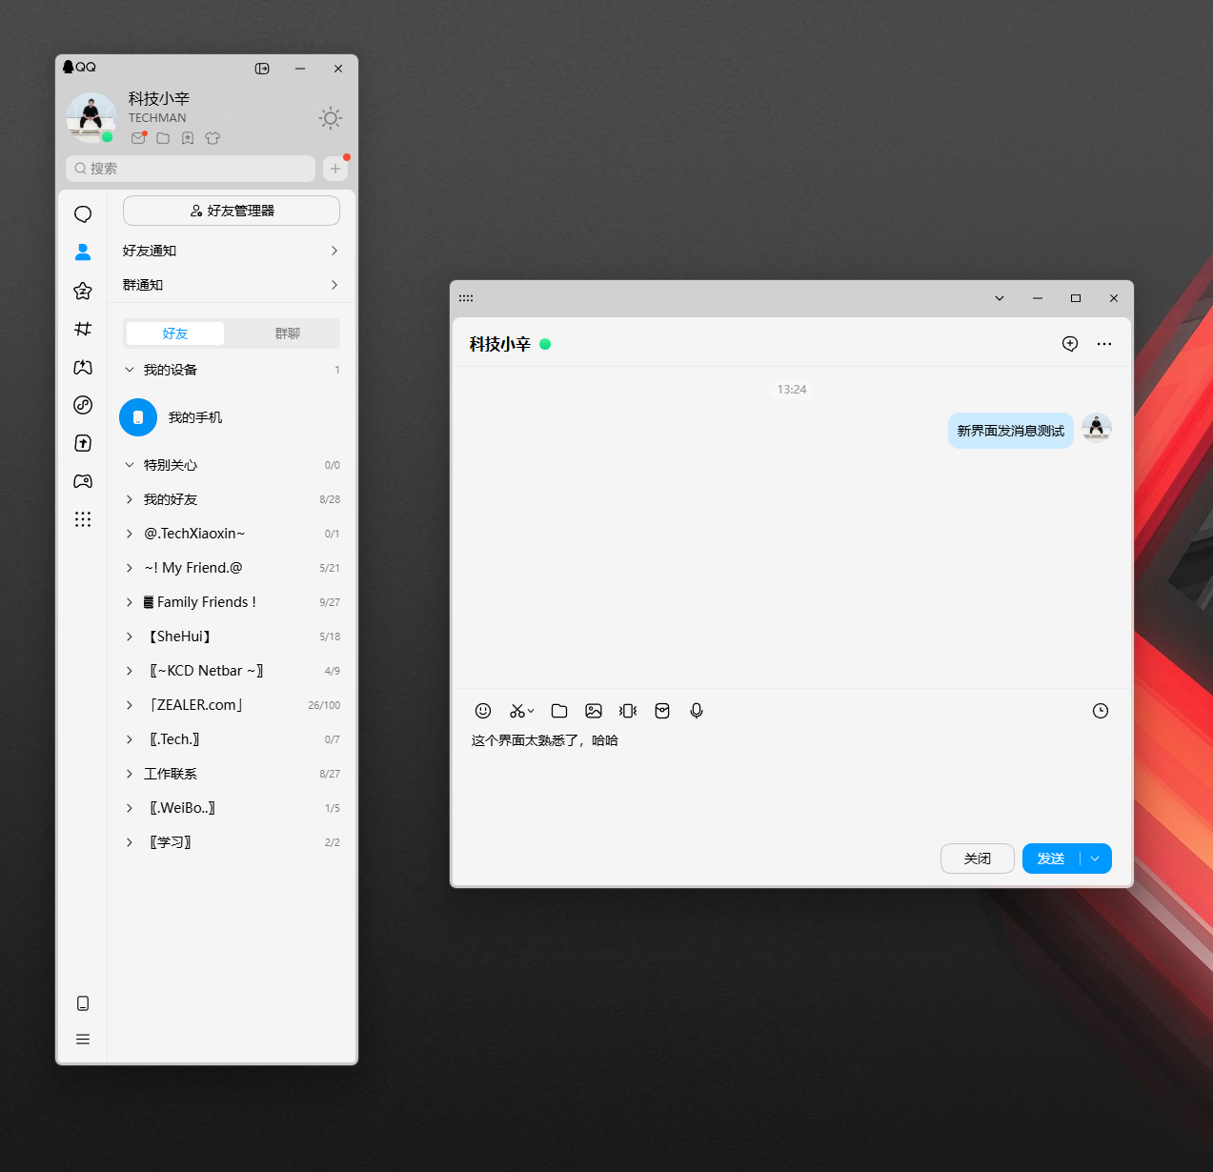Click the plus add button beside search
Screen dimensions: 1213x1172
coord(335,169)
